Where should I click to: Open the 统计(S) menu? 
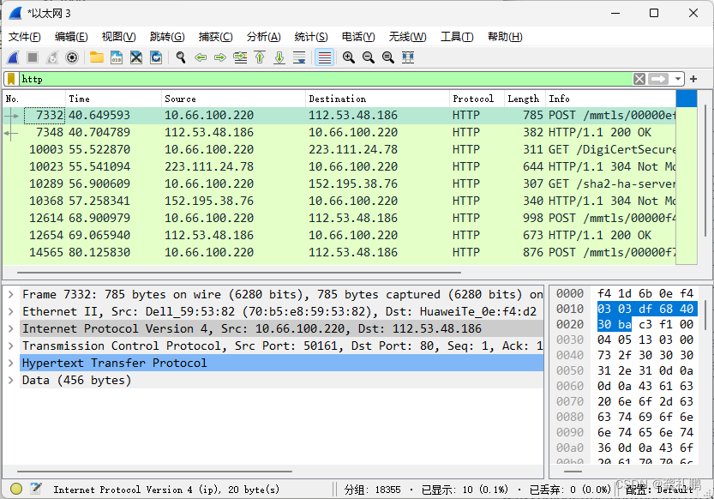coord(311,37)
